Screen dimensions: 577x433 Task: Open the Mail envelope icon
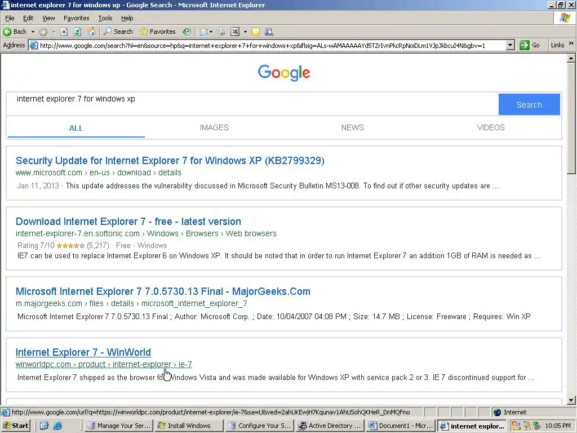pyautogui.click(x=203, y=32)
